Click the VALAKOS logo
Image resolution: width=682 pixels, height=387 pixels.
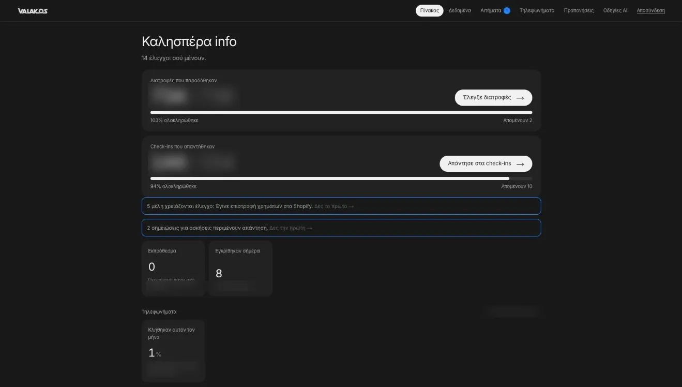click(33, 11)
